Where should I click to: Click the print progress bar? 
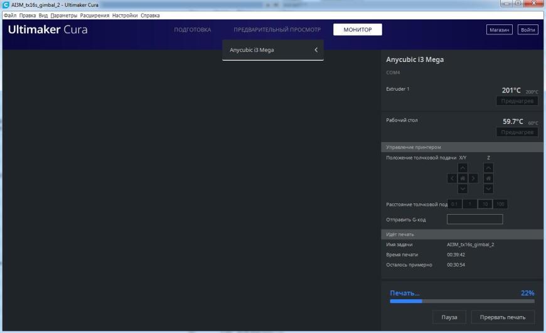[462, 302]
